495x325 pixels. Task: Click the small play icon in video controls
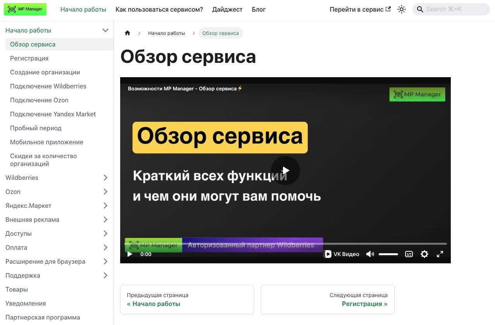click(x=130, y=254)
